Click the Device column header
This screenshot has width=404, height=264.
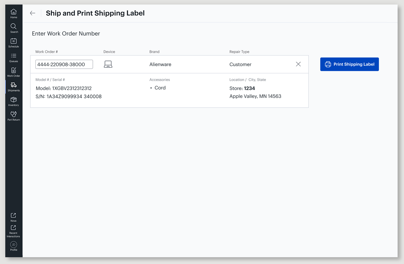109,52
